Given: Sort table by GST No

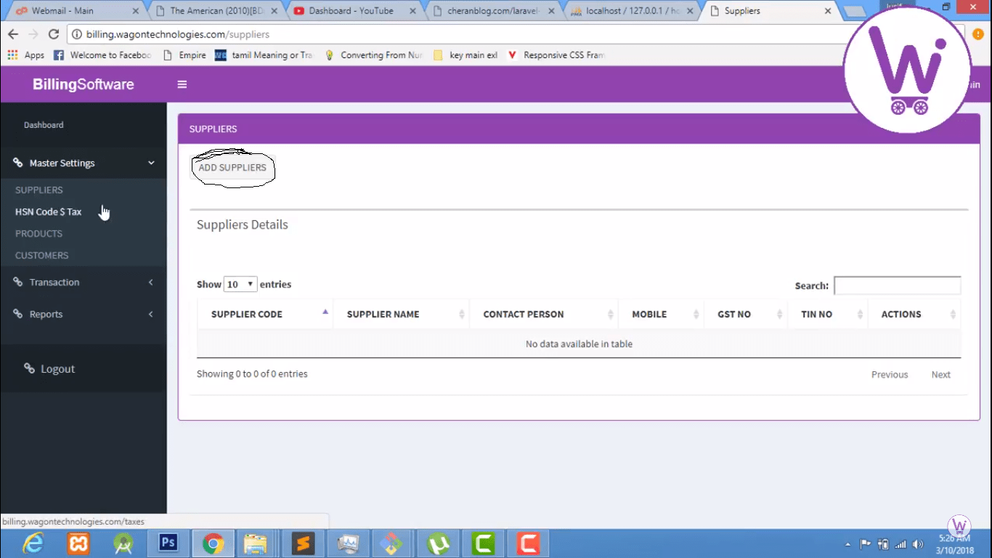Looking at the screenshot, I should pos(746,314).
